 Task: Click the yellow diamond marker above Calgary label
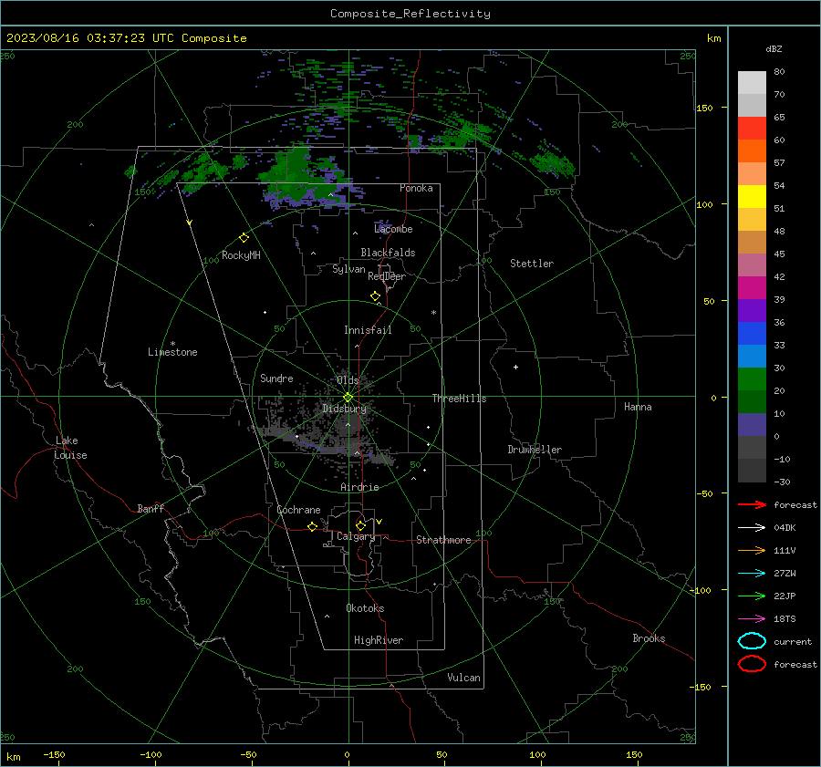click(x=360, y=525)
